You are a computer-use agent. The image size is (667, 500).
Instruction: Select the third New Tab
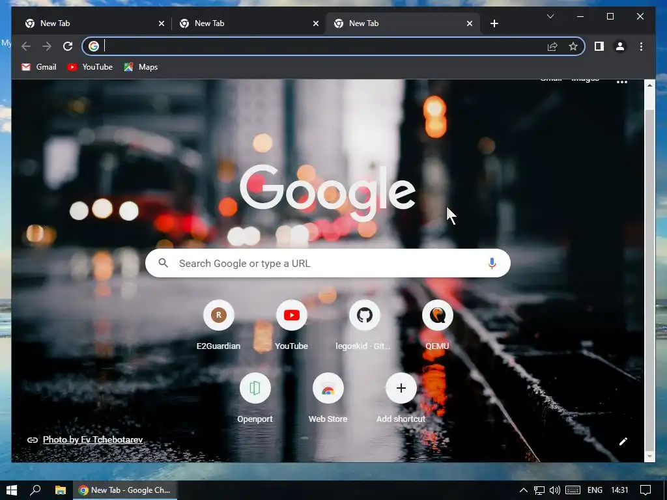(x=403, y=23)
